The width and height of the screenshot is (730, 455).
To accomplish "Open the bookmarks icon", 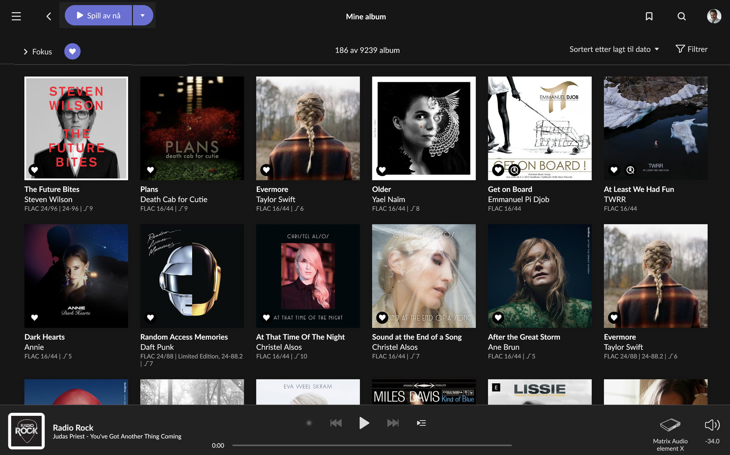I will (x=649, y=16).
